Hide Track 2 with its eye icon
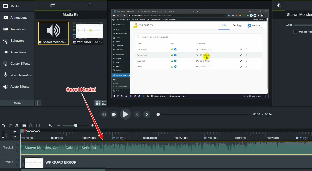312x171 pixels. pos(18,145)
